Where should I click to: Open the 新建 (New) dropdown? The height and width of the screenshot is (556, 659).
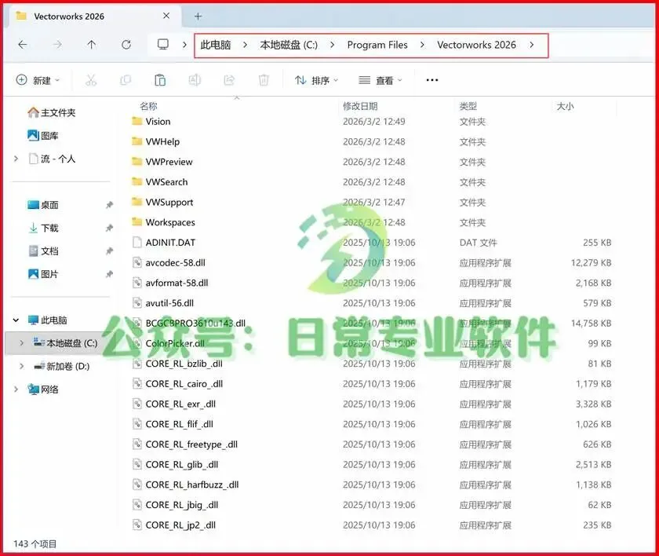pos(38,80)
